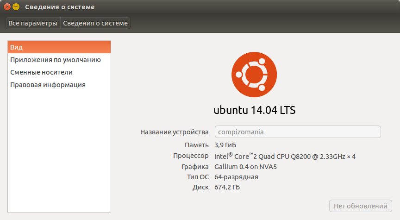400x220 pixels.
Task: Click the graphics value Gallium 0.4 on NVA5
Action: point(245,167)
